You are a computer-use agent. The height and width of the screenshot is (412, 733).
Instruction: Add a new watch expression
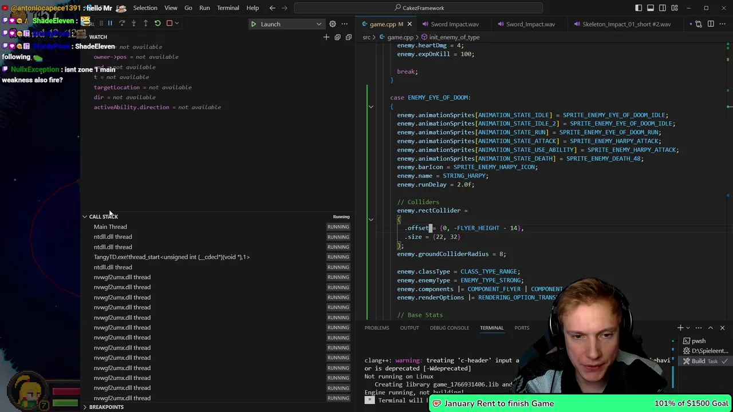click(x=326, y=37)
